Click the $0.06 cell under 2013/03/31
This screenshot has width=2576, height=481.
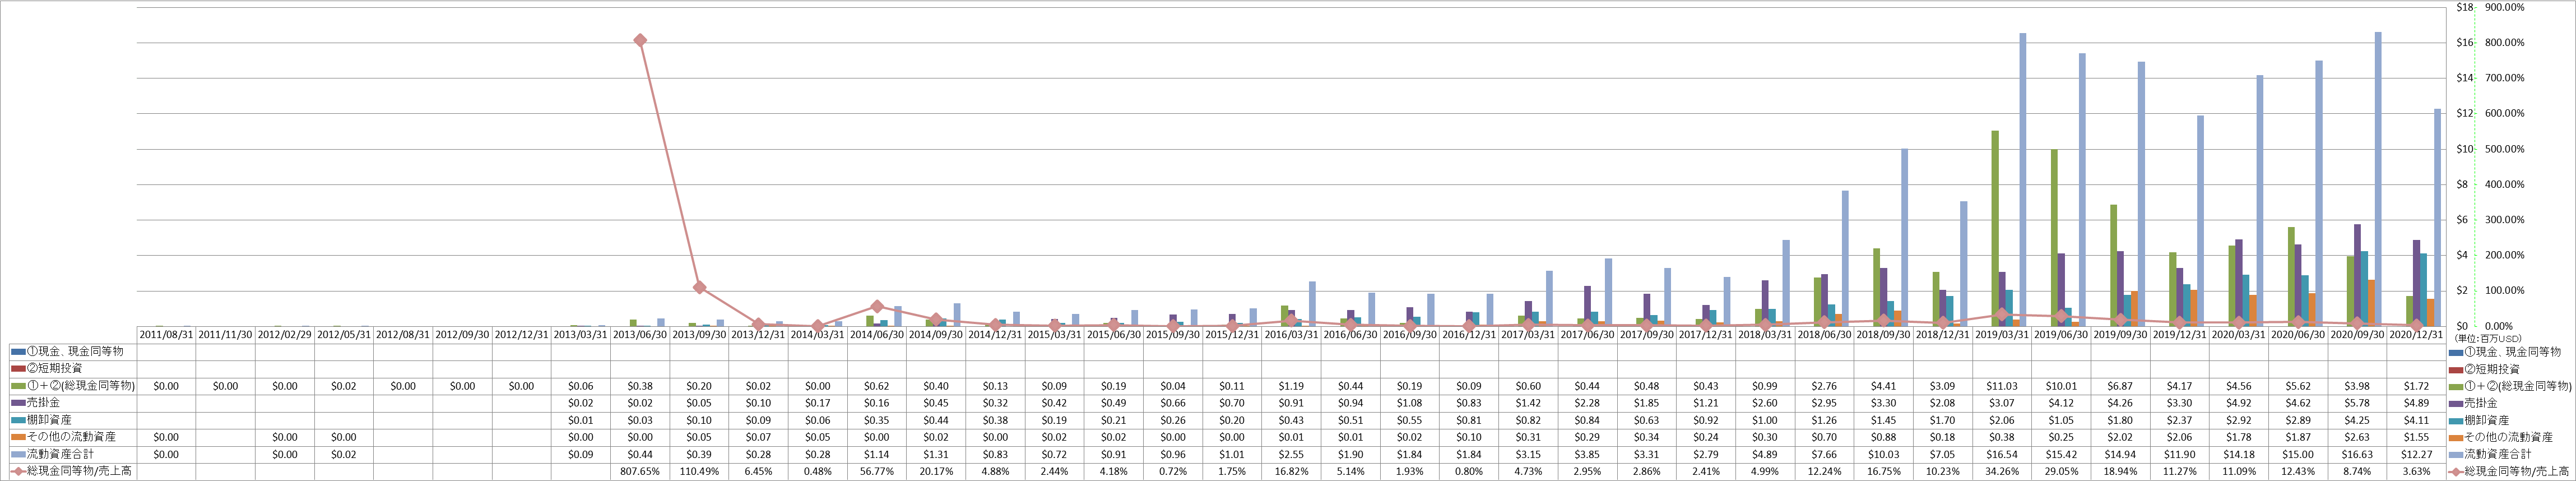pos(581,386)
